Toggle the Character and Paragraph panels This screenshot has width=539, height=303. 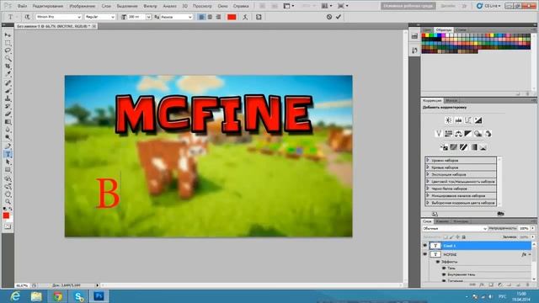click(x=259, y=17)
